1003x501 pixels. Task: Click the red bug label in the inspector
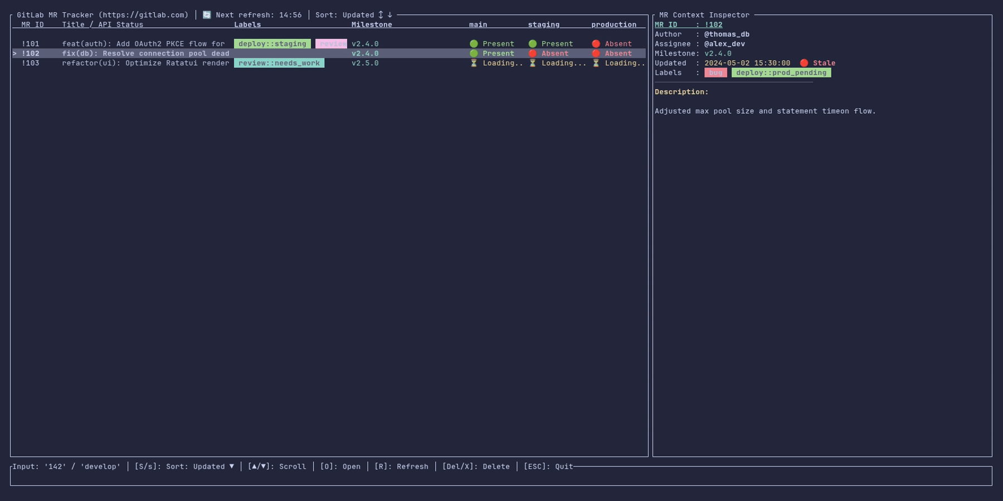[x=715, y=72]
